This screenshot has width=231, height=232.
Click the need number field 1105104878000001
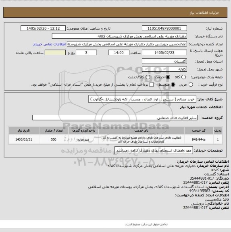click(164, 28)
